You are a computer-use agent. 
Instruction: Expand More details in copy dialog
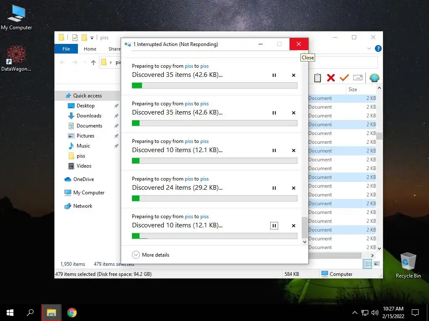click(150, 255)
